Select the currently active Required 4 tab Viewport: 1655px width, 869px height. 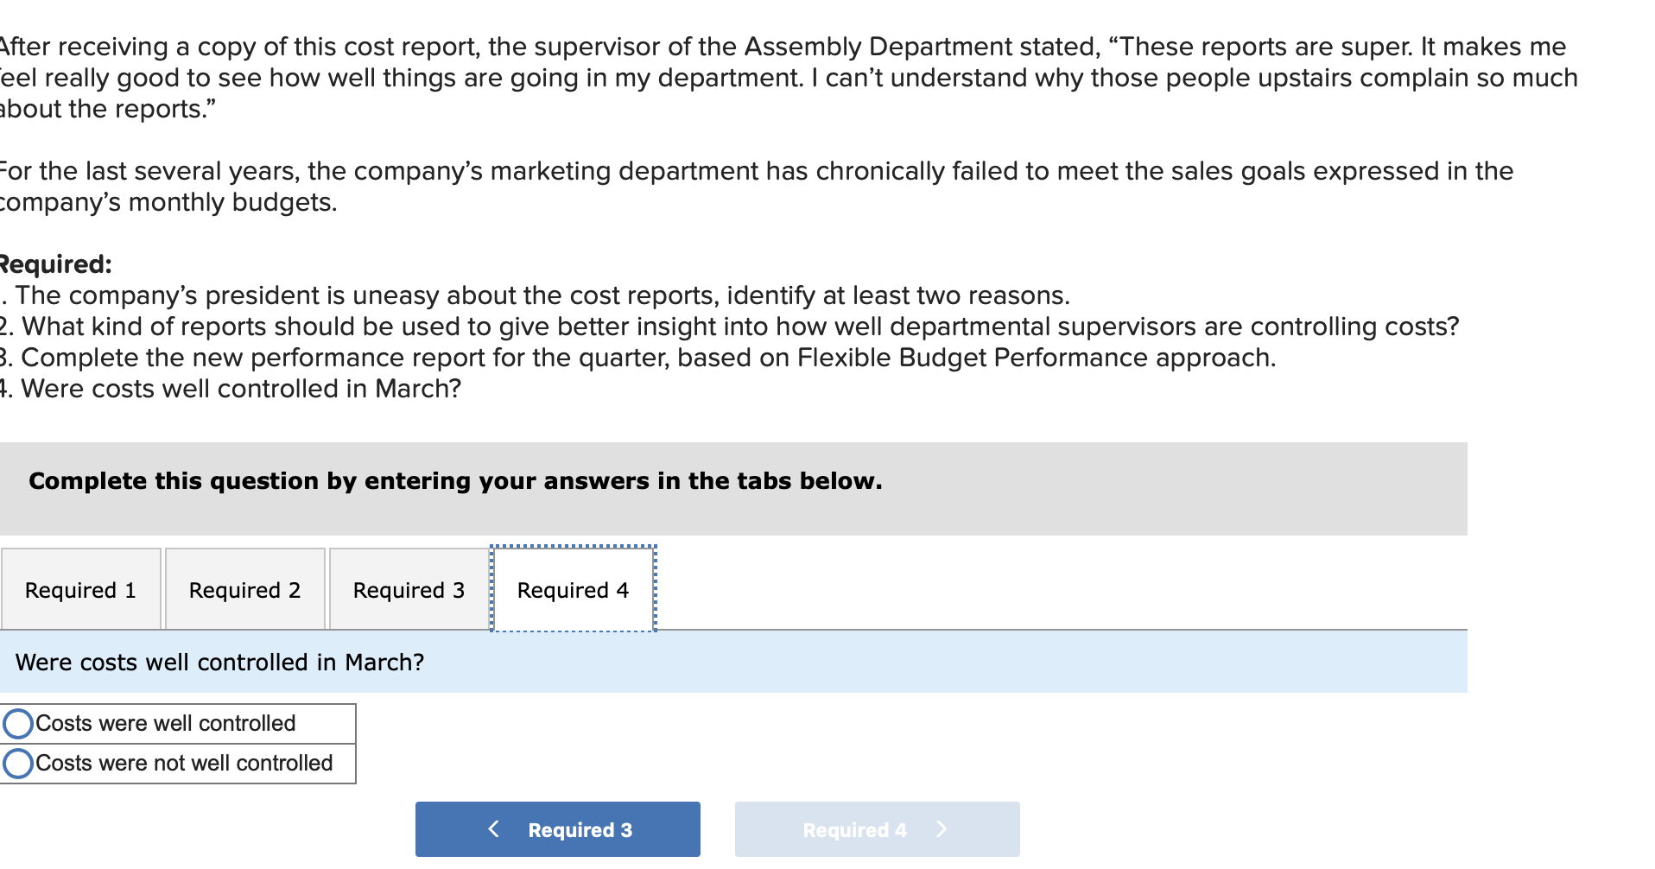tap(572, 589)
